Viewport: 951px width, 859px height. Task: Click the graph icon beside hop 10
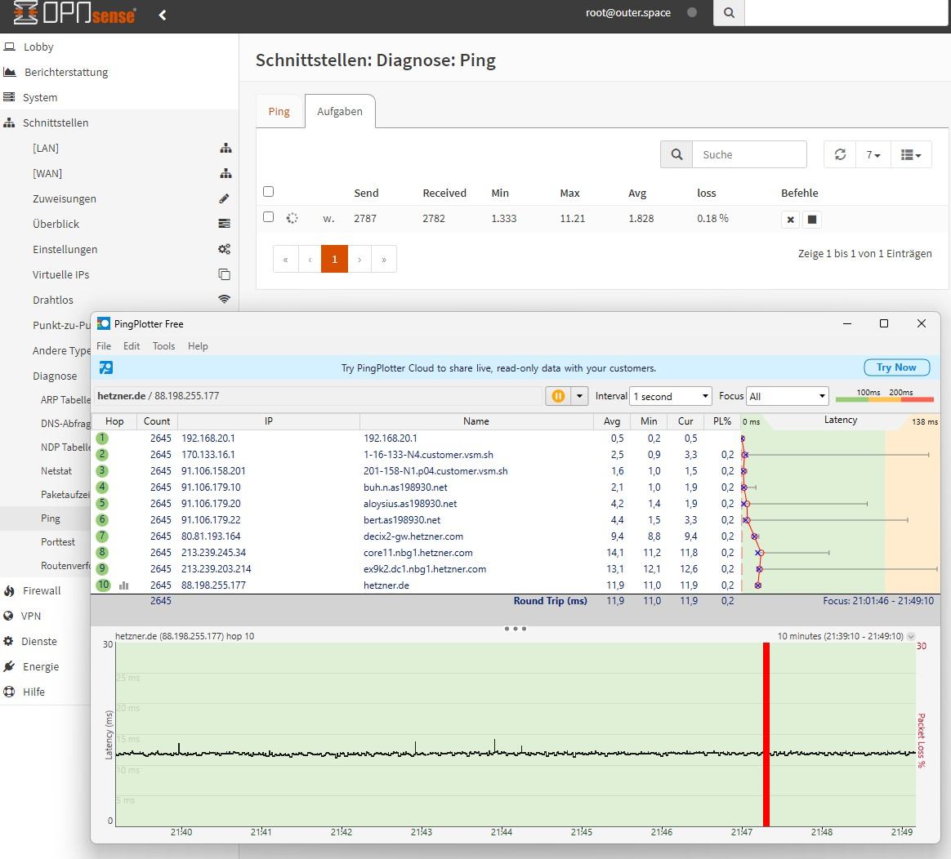(x=124, y=585)
